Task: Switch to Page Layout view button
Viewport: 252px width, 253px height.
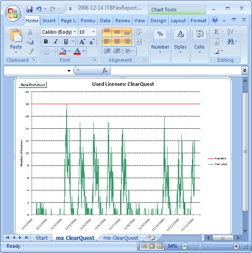Action: (x=152, y=246)
